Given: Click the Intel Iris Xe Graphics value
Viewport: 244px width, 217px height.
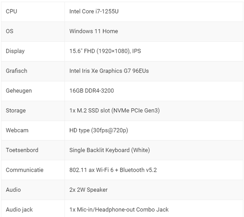Looking at the screenshot, I should point(109,71).
